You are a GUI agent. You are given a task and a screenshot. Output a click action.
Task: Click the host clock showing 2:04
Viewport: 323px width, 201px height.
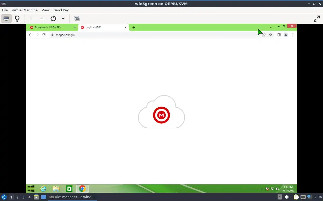[x=318, y=197]
